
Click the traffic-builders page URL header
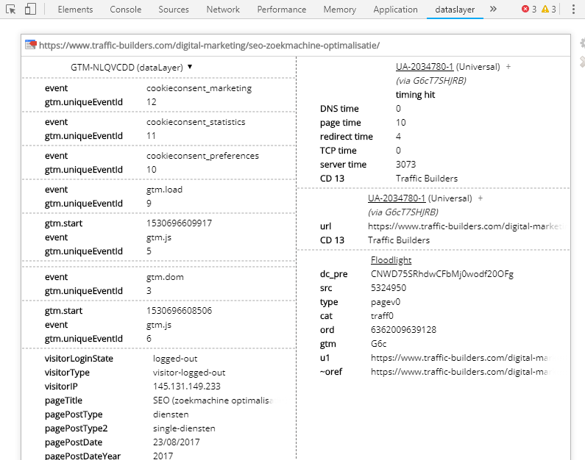click(209, 46)
